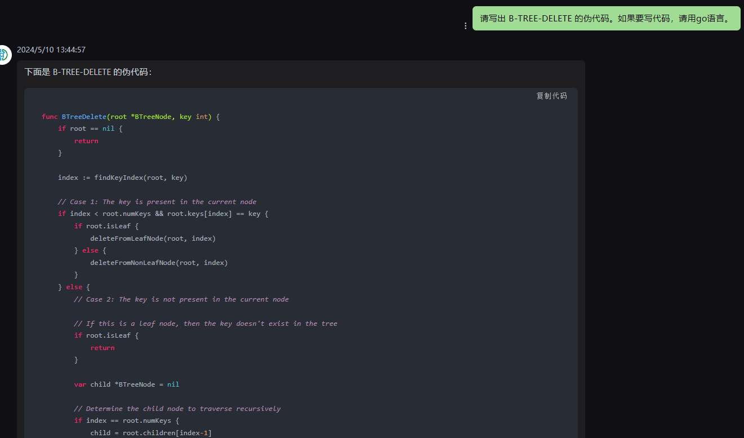
Task: Click the deleteFromNonLeafNode(root, index) call
Action: (159, 263)
